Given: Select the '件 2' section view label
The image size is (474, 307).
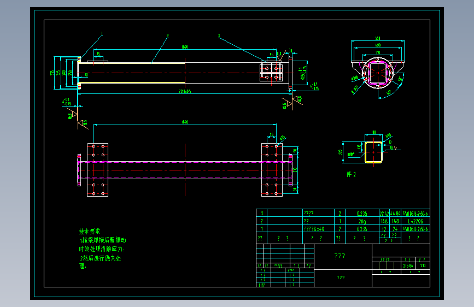Looking at the screenshot, I should pyautogui.click(x=351, y=174).
